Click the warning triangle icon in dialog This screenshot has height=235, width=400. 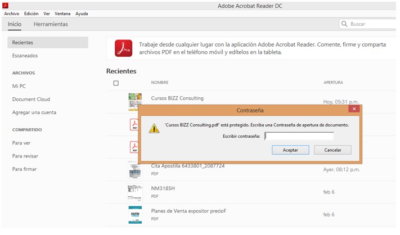[154, 129]
